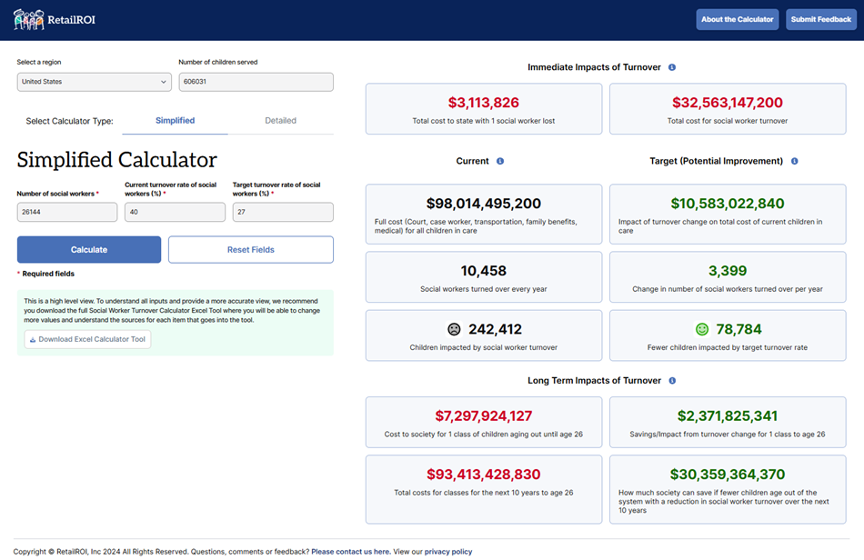Follow the Please contact us here link
This screenshot has width=864, height=560.
350,552
